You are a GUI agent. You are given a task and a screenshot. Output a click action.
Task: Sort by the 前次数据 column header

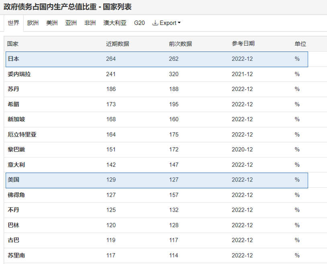coord(180,44)
